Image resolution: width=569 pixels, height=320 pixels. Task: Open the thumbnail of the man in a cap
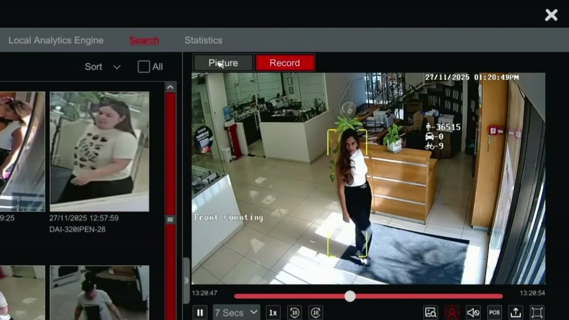pos(100,293)
